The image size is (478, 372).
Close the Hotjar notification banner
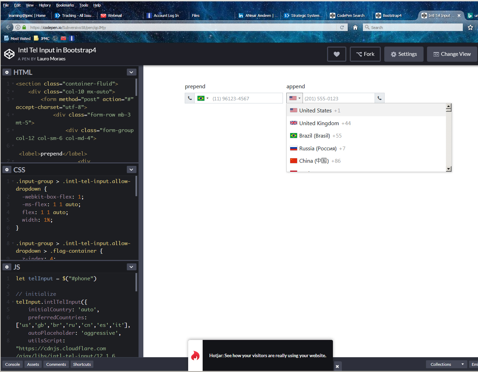[337, 366]
